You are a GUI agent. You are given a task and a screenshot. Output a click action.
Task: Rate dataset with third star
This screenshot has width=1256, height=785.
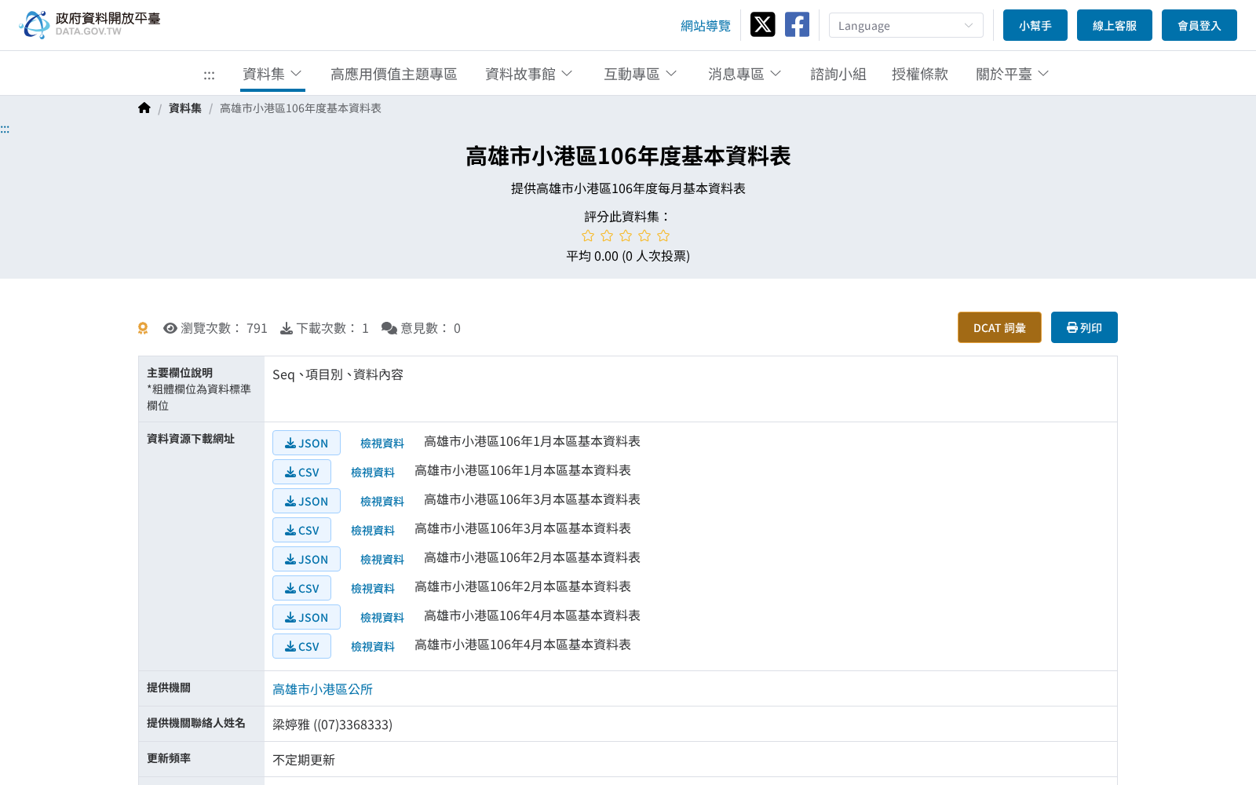(626, 235)
